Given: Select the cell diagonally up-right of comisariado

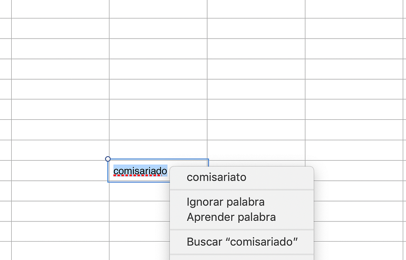Looking at the screenshot, I should click(256, 150).
